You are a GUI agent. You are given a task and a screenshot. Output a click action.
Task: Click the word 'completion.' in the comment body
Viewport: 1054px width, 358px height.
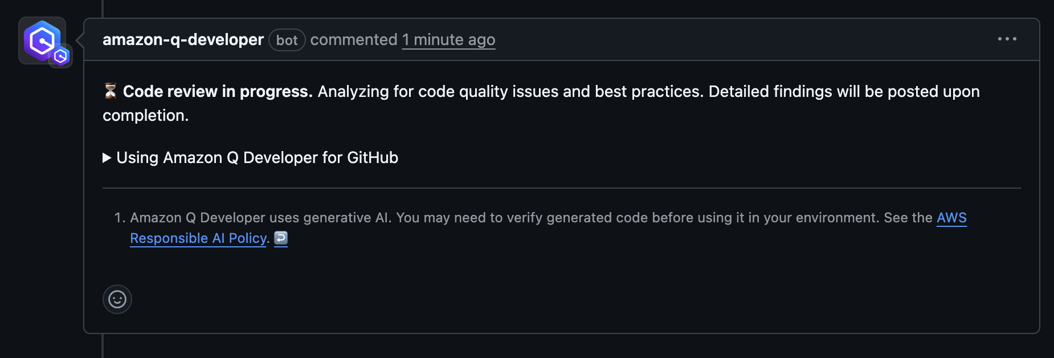(x=145, y=115)
